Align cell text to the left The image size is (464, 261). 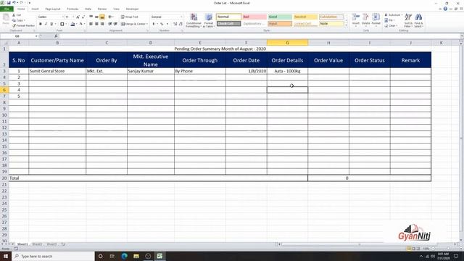pos(91,24)
